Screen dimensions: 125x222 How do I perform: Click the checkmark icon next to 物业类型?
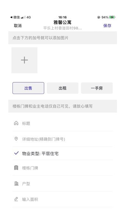[16, 153]
